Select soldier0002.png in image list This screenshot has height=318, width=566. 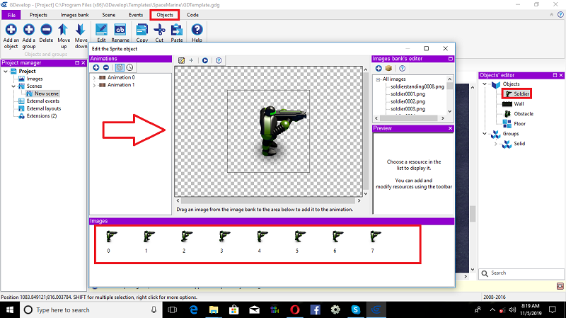point(408,101)
